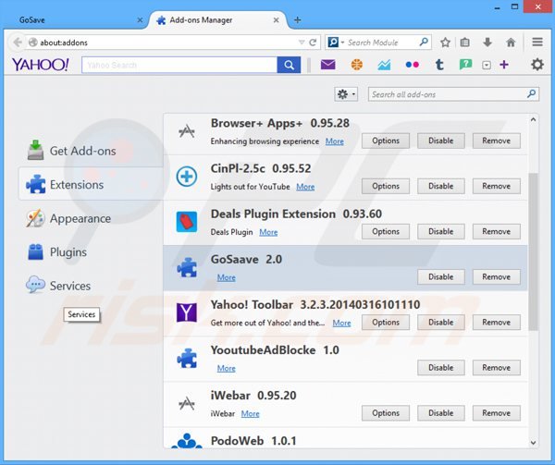Click More link for Yahoo! Toolbar

click(341, 323)
